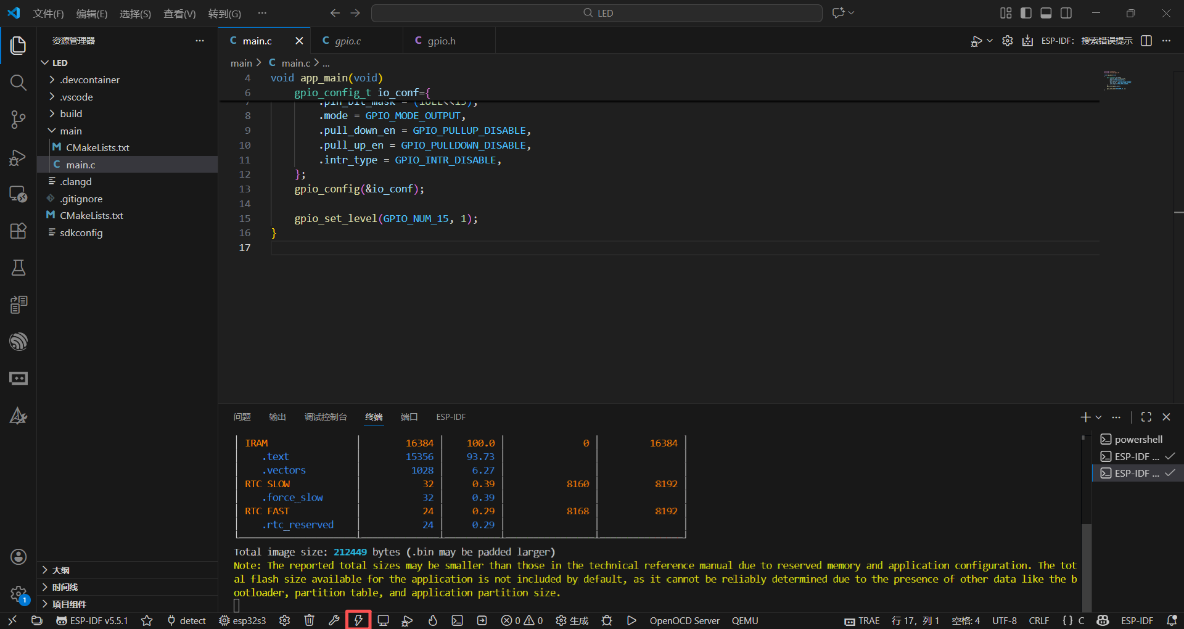Change the UTF-8 encoding setting

click(x=1005, y=620)
